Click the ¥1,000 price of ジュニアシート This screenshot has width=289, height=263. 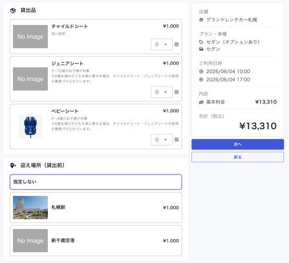171,63
